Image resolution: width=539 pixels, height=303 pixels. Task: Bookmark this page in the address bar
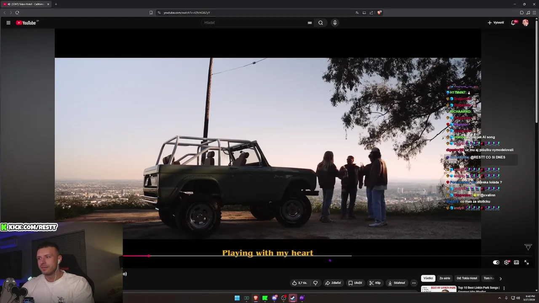tap(151, 13)
